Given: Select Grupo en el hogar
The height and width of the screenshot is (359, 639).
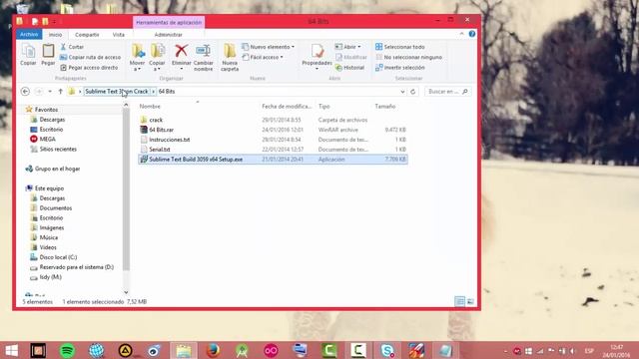Looking at the screenshot, I should (57, 169).
